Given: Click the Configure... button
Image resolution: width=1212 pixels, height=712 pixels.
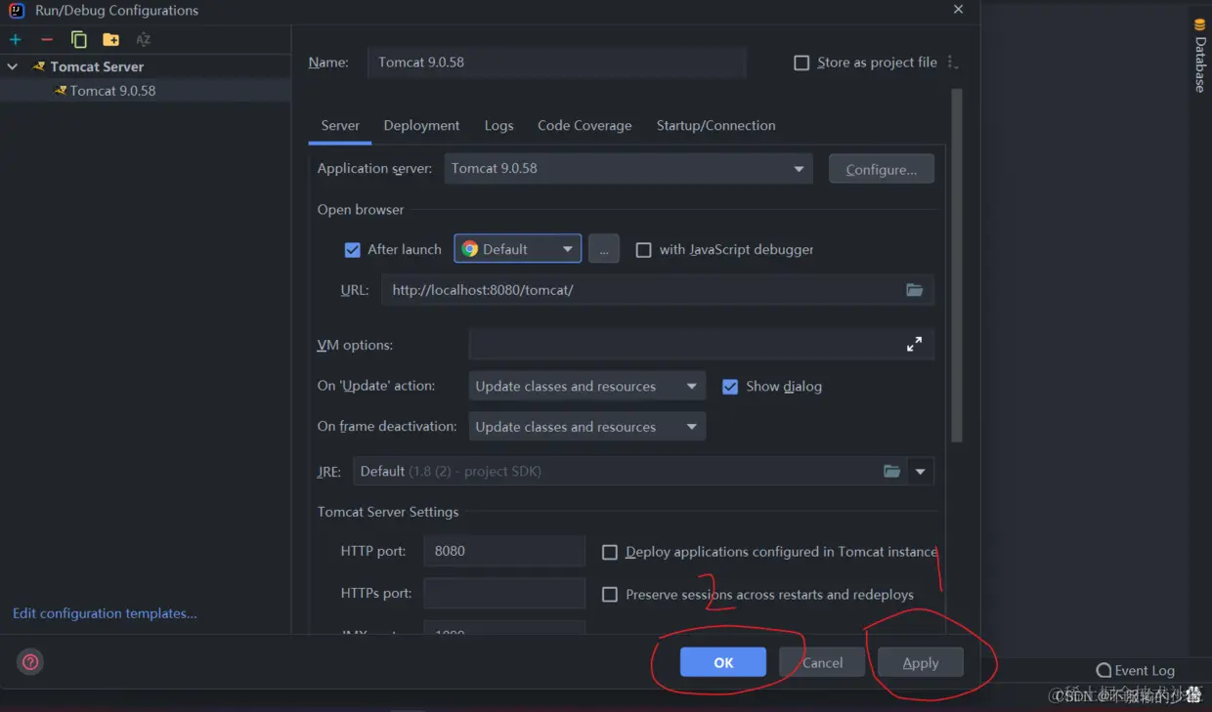Looking at the screenshot, I should point(882,169).
